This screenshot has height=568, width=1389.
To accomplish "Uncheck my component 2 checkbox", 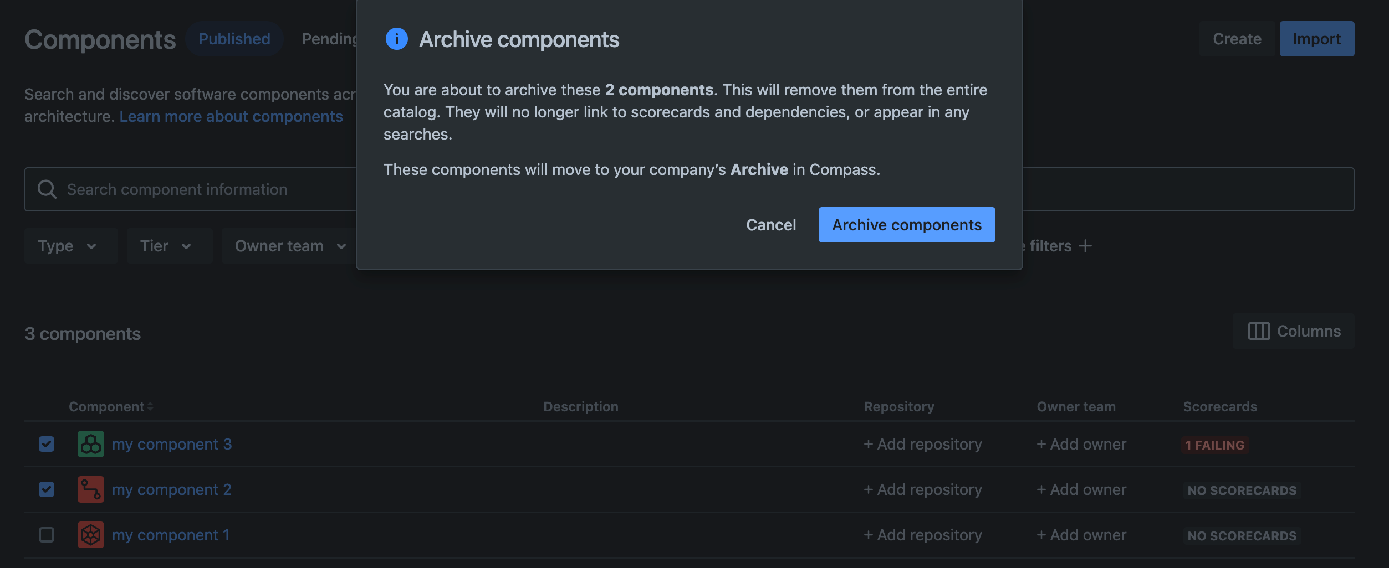I will [x=47, y=489].
